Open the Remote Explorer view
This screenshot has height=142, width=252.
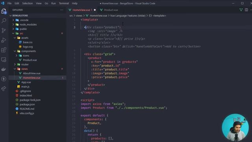[x=4, y=60]
